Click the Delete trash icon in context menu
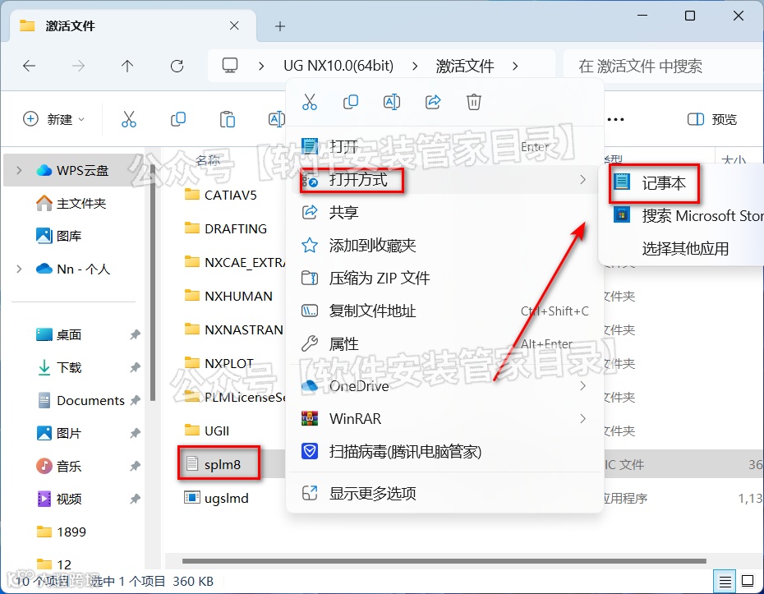764x594 pixels. point(474,102)
